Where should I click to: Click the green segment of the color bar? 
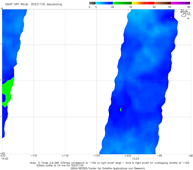coord(122,3)
